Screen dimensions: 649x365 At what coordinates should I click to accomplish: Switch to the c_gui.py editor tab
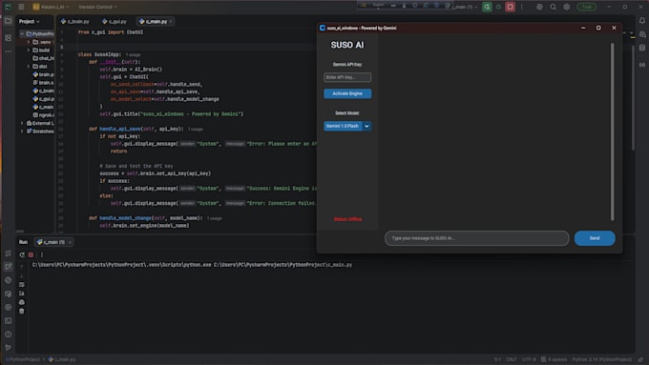pos(115,21)
